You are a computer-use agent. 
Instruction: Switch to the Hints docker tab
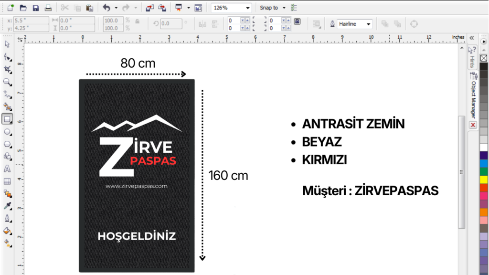tap(472, 57)
